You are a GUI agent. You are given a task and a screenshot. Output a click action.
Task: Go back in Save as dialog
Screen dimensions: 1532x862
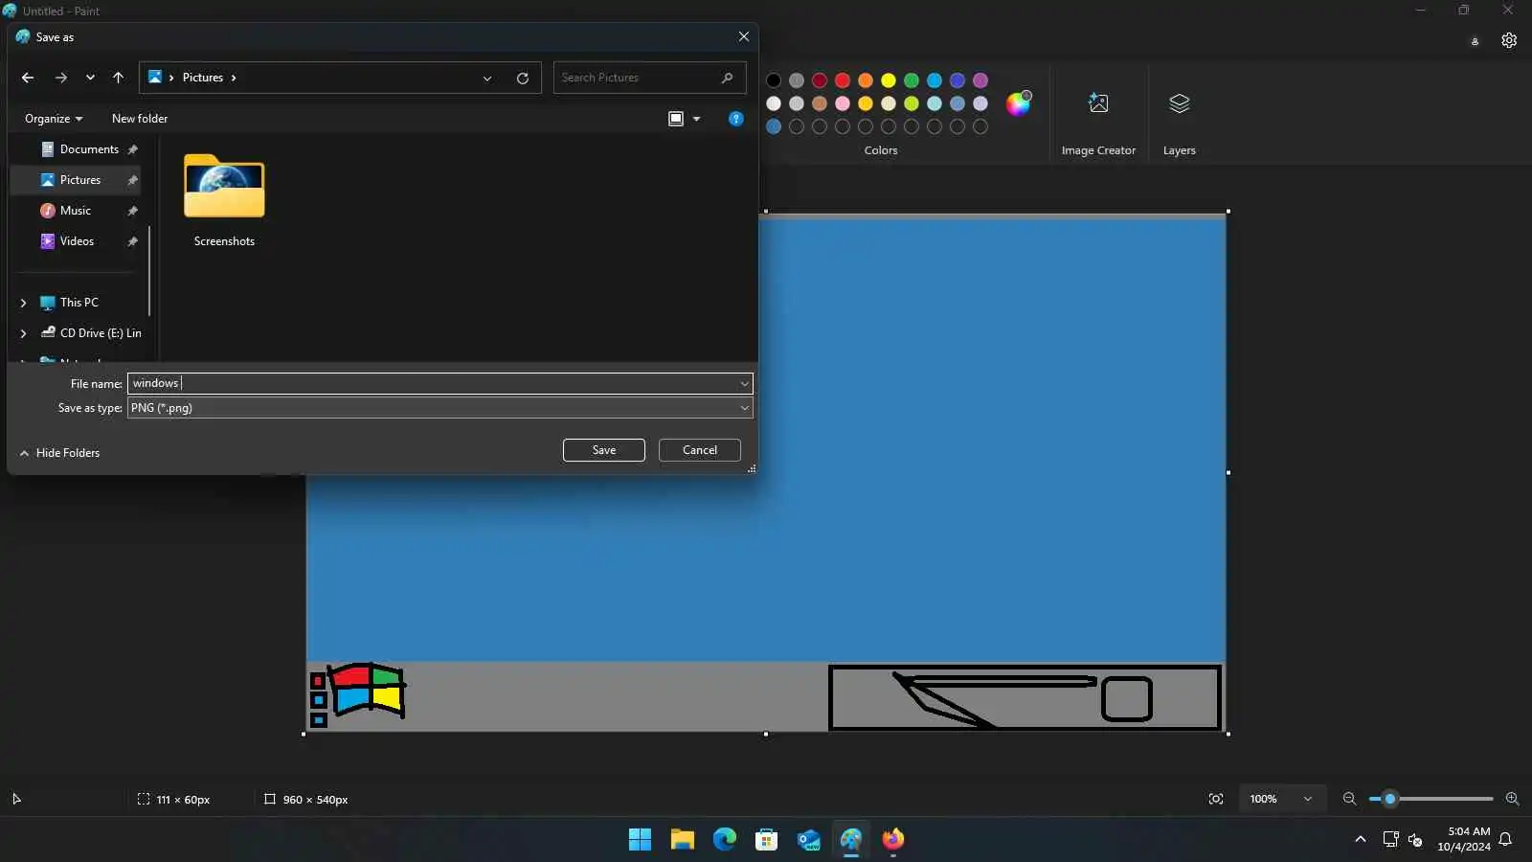click(28, 78)
